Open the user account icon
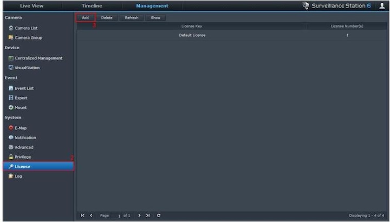Image resolution: width=390 pixels, height=222 pixels. pos(382,6)
